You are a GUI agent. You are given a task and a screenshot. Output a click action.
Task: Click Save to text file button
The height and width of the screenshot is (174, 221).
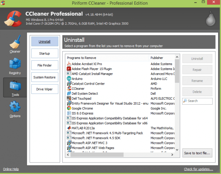coord(197,153)
